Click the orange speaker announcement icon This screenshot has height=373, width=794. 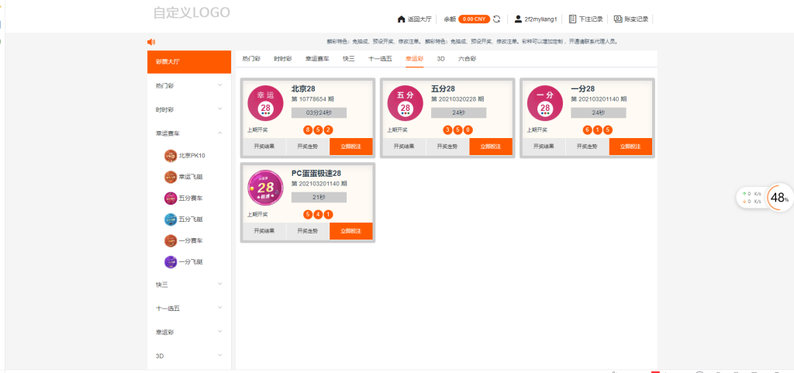tap(151, 42)
